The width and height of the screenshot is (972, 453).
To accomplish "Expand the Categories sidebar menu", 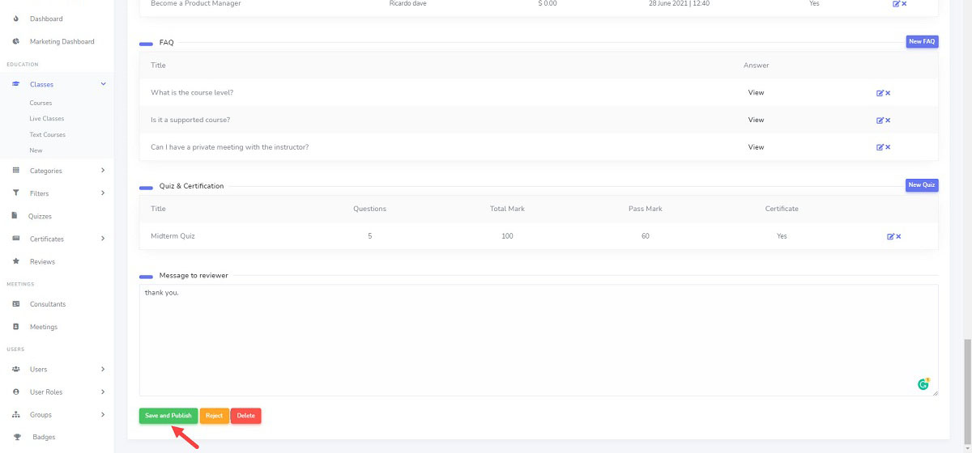I will pos(103,171).
